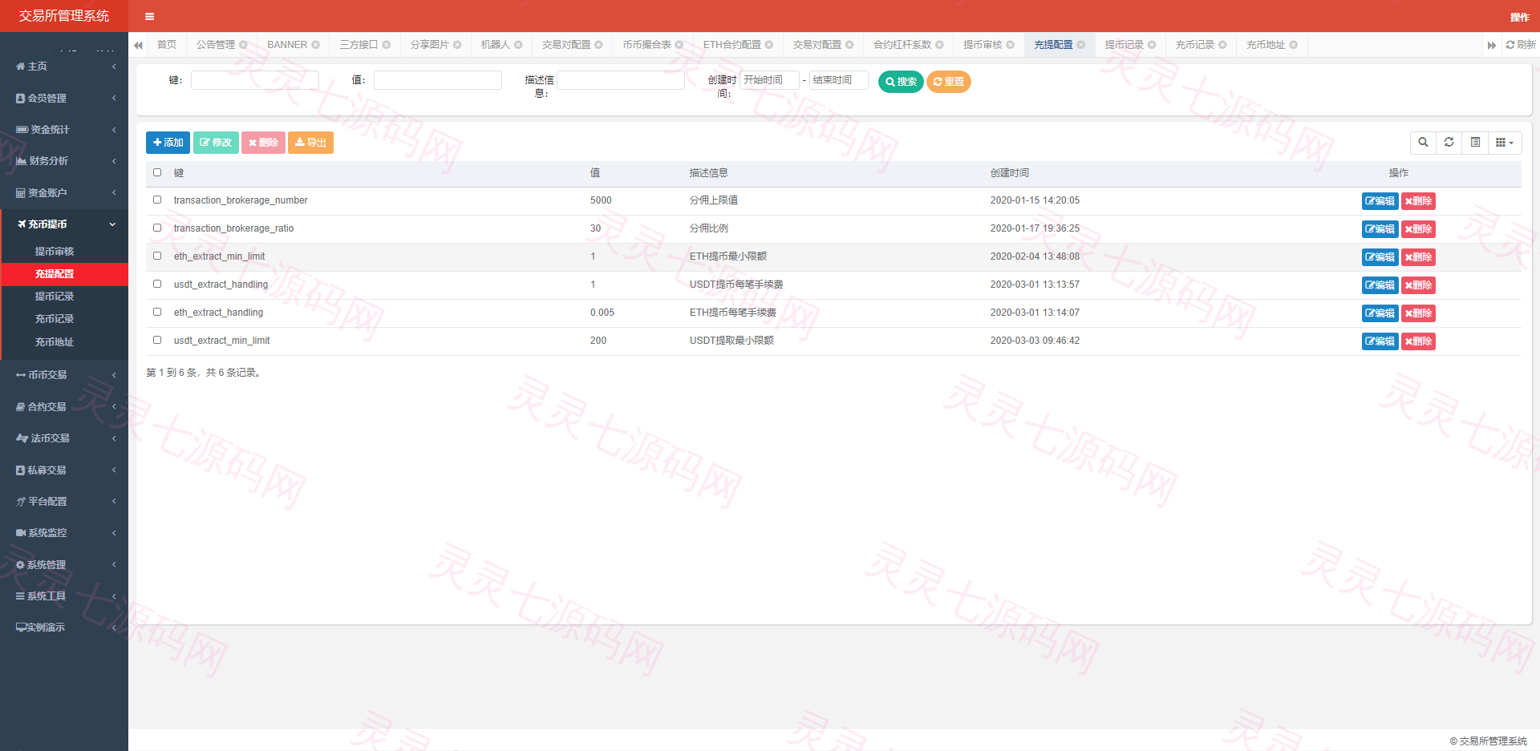Click the 导出 export button
The width and height of the screenshot is (1540, 751).
(x=310, y=143)
